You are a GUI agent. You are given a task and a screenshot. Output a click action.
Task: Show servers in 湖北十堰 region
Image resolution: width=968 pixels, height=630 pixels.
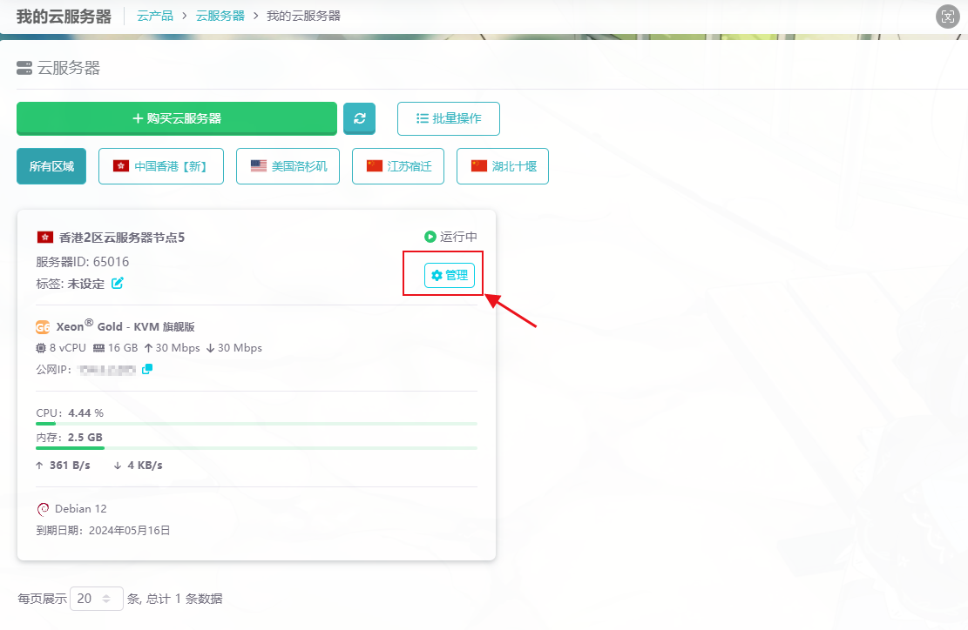502,166
